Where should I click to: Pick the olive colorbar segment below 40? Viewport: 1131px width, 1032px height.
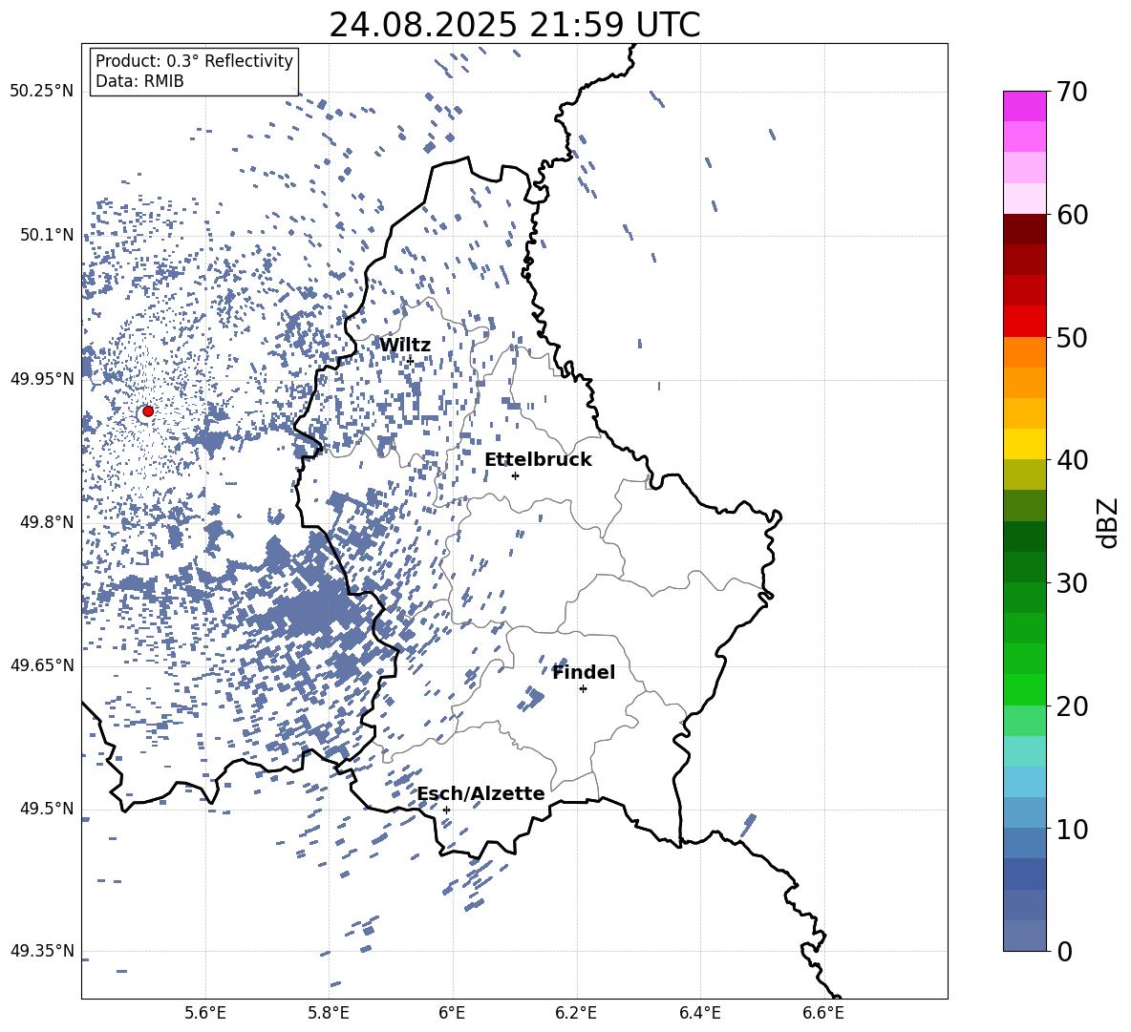point(1025,474)
